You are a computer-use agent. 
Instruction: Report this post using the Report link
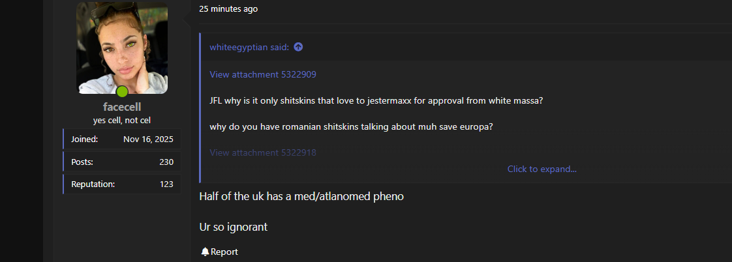[x=224, y=252]
